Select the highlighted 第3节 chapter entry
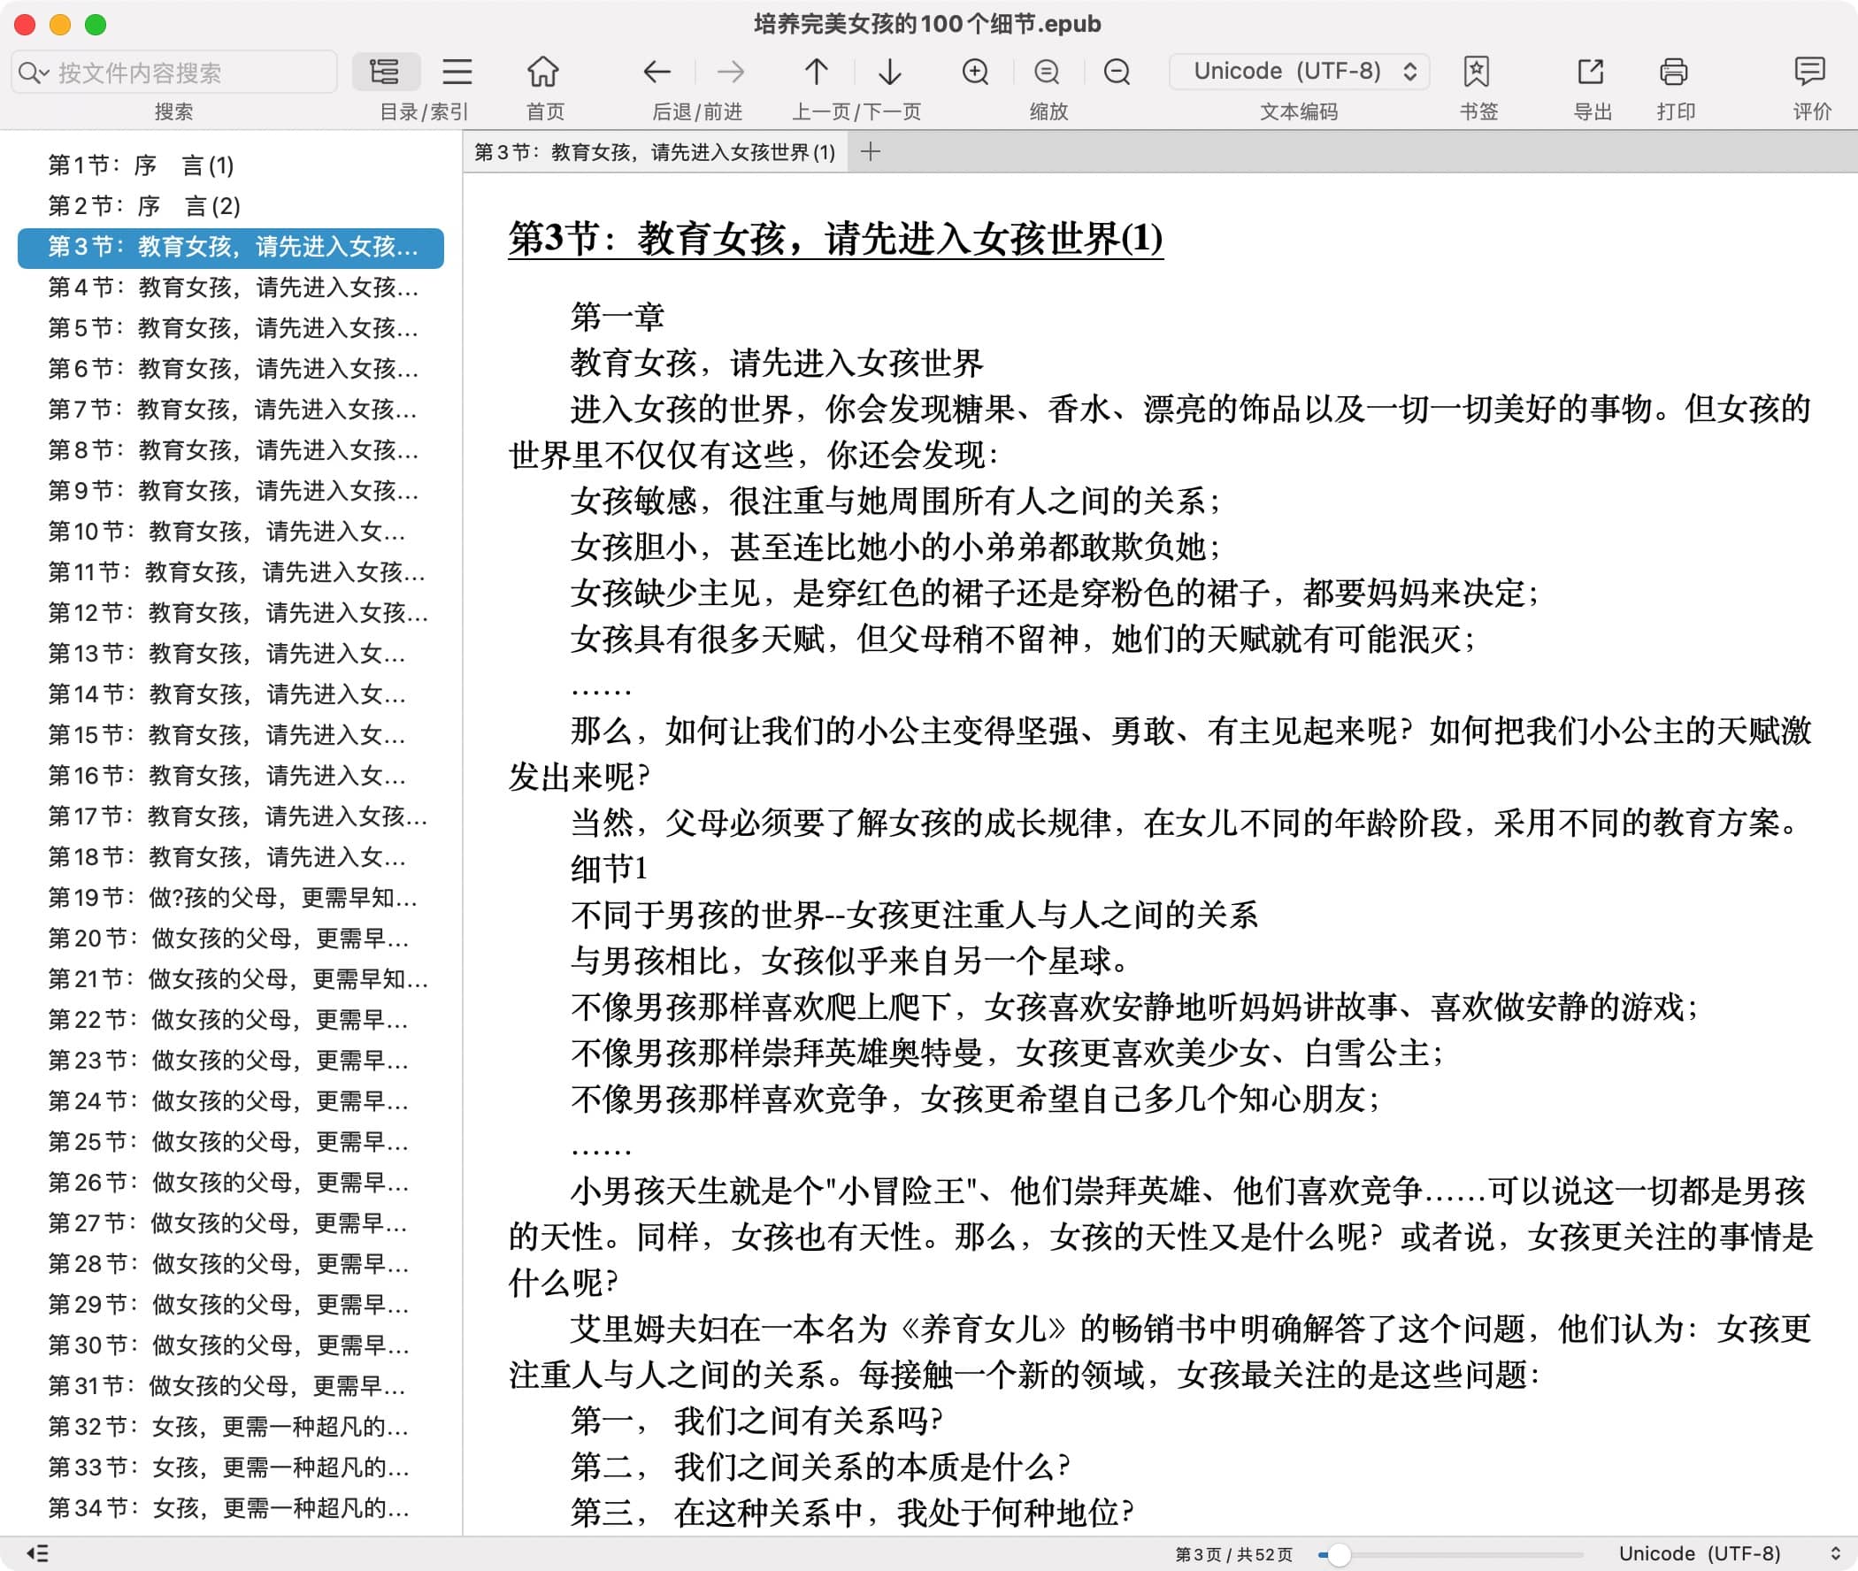1858x1571 pixels. click(231, 248)
